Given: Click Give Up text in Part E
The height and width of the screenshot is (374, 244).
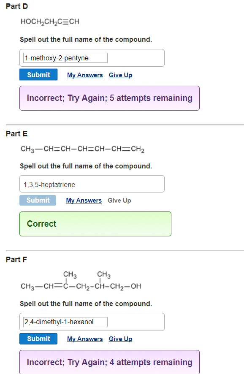Looking at the screenshot, I should click(119, 200).
